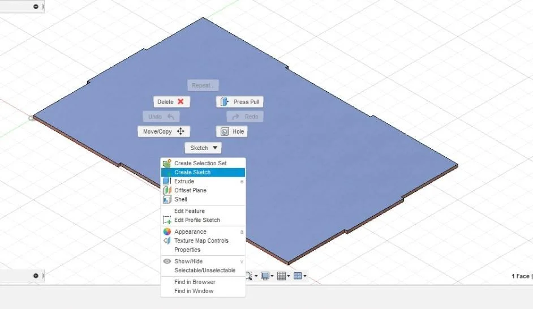Expand the bottom-left panel with plus icon
The width and height of the screenshot is (533, 309).
36,276
